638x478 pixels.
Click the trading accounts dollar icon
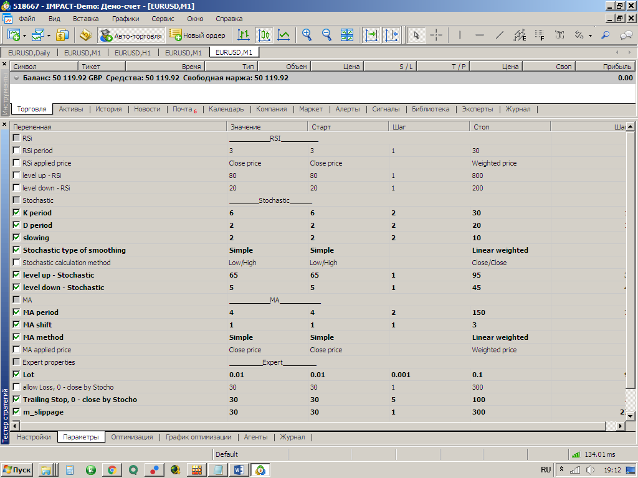click(62, 35)
